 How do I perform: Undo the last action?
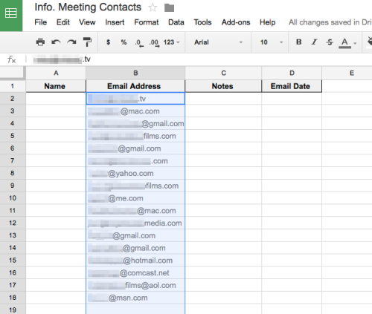pyautogui.click(x=56, y=42)
